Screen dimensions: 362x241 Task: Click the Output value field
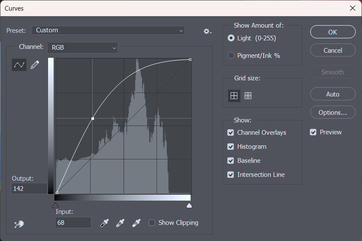pyautogui.click(x=29, y=189)
